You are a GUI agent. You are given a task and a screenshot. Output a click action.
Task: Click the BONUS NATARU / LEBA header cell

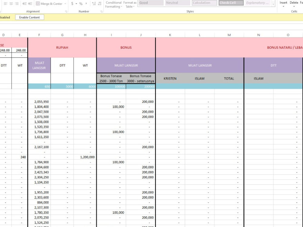click(x=229, y=48)
